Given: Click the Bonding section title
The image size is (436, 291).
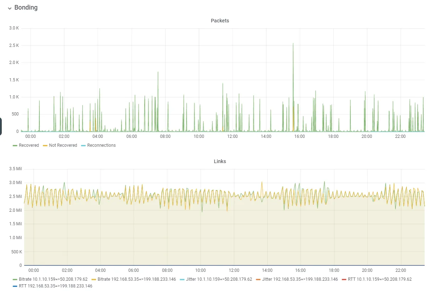Looking at the screenshot, I should coord(26,7).
